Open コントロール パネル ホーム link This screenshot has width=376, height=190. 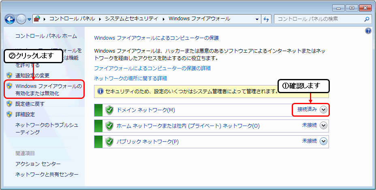pos(46,36)
